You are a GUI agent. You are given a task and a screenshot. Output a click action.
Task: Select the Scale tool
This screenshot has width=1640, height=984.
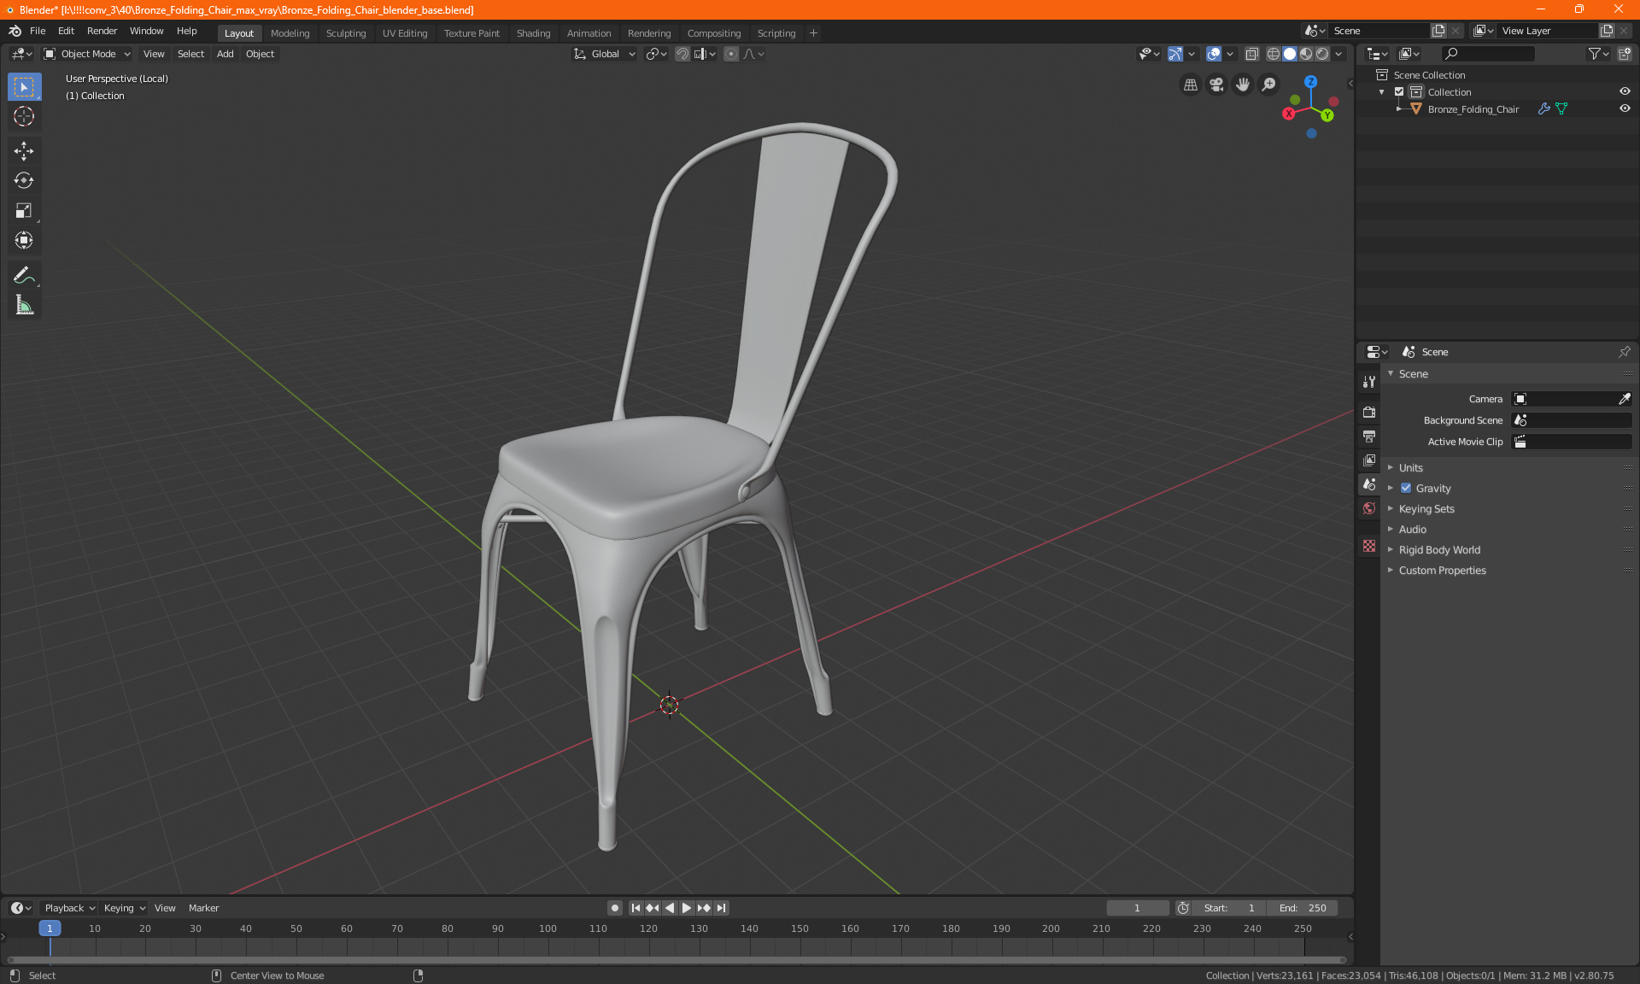(24, 211)
